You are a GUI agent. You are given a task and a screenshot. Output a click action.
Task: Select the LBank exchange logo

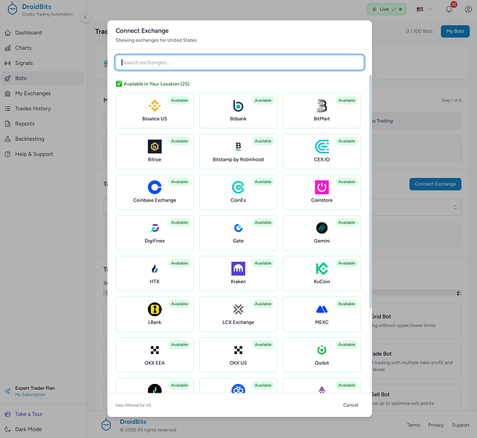click(155, 310)
